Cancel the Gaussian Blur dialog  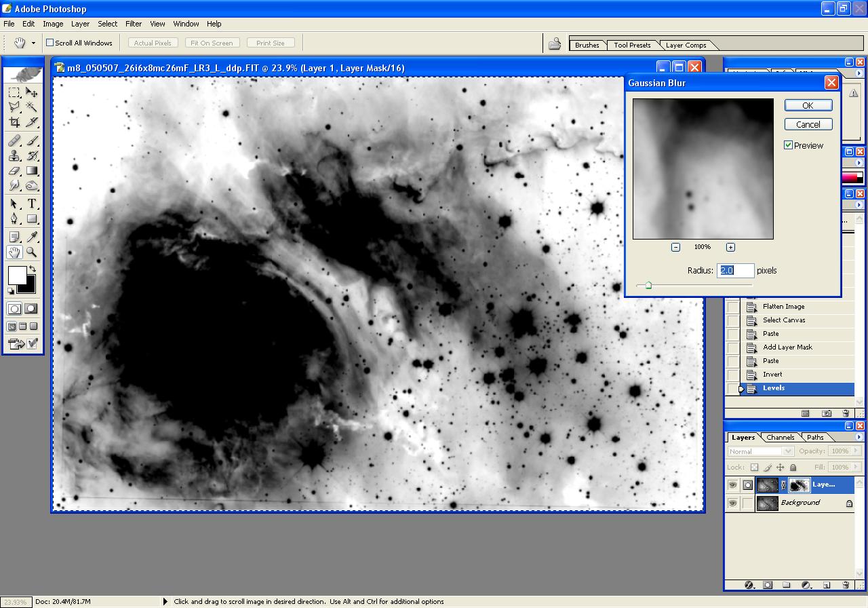808,124
